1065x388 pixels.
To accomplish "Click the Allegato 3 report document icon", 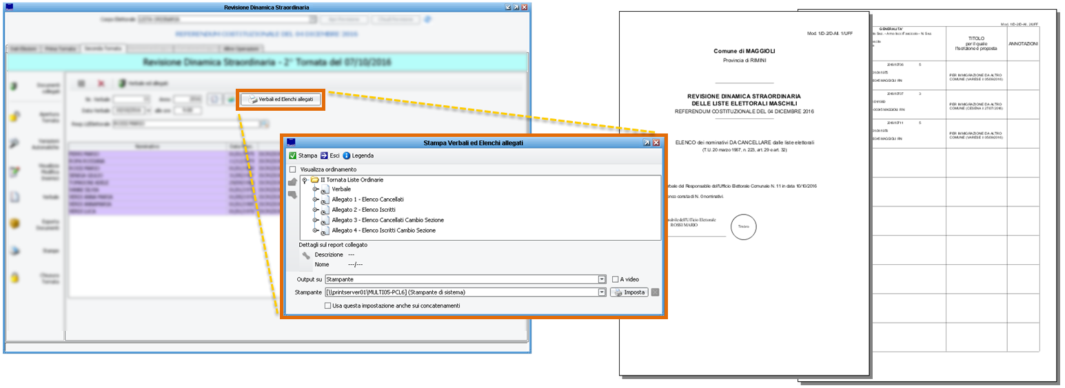I will [x=325, y=220].
